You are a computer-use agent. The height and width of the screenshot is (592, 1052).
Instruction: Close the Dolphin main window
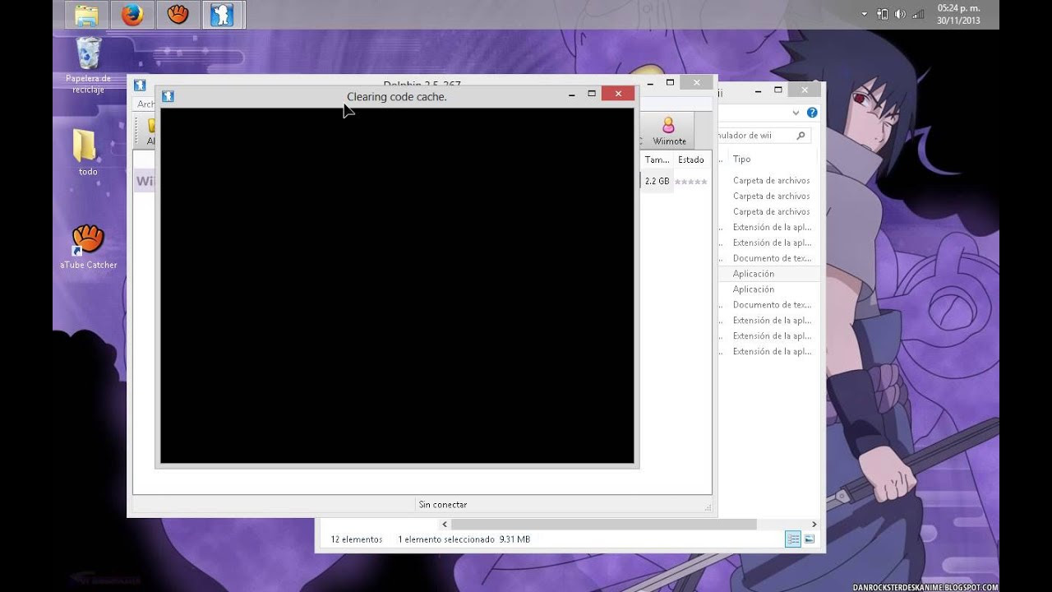[697, 82]
